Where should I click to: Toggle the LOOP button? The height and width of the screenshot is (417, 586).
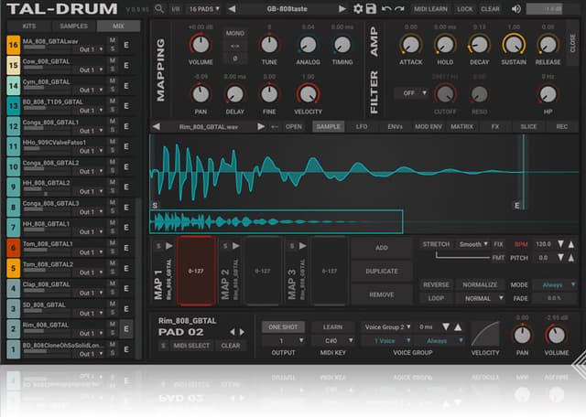pyautogui.click(x=436, y=298)
